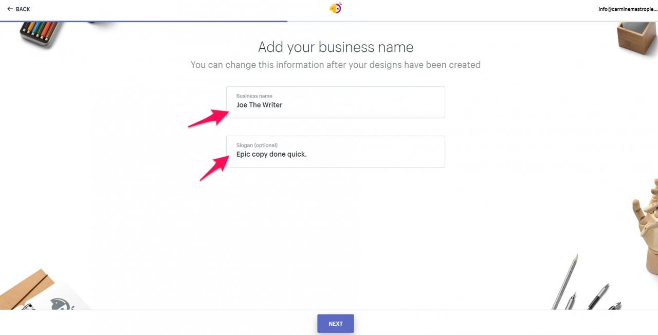Click the colored pencils tin image

tap(40, 33)
